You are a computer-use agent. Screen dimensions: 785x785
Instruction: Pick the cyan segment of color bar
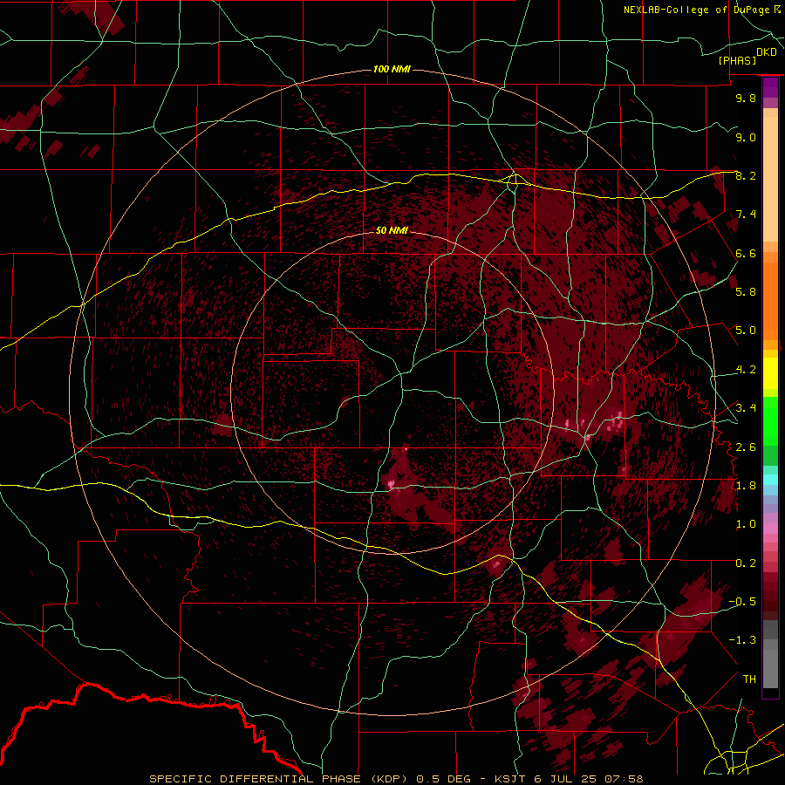770,480
